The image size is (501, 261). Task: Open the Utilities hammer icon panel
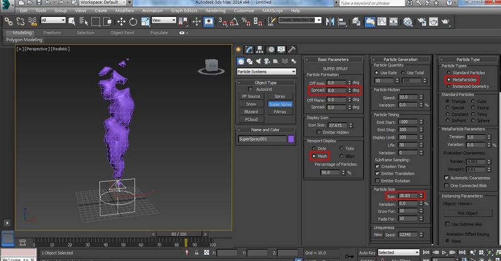[291, 50]
